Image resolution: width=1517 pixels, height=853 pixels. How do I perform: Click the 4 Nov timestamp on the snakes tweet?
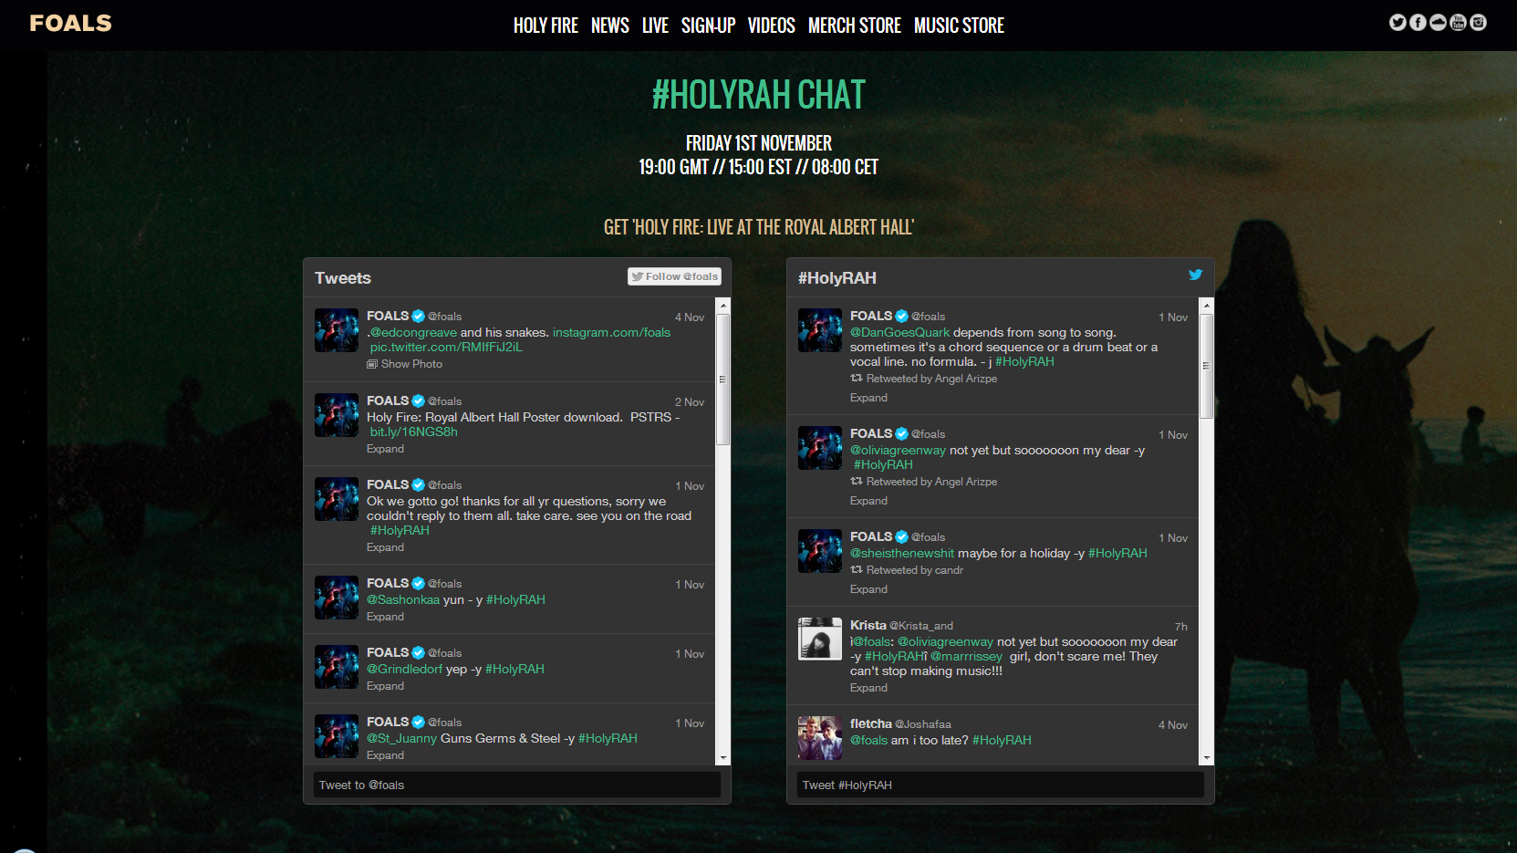tap(690, 317)
